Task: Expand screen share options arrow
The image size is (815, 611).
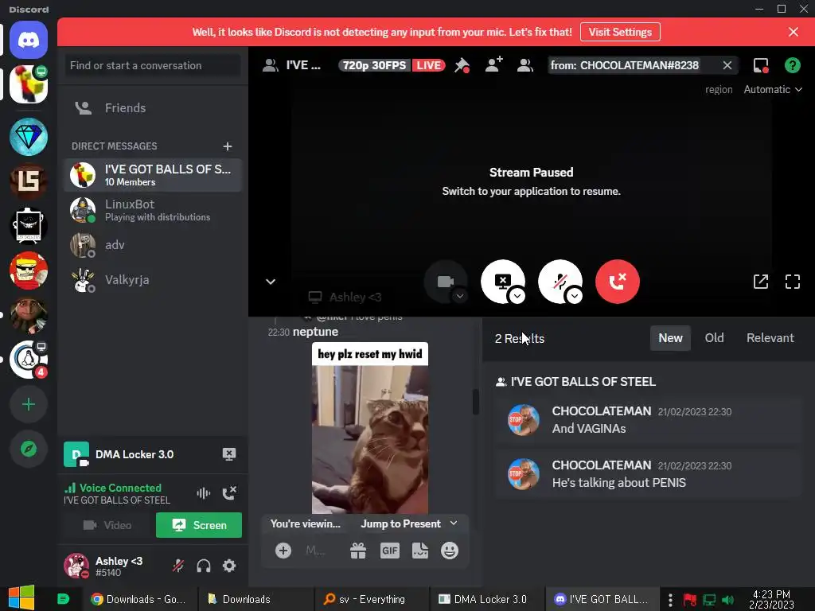Action: pos(517,296)
